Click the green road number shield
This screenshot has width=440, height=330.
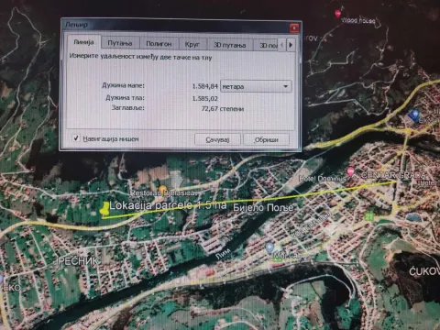(369, 216)
